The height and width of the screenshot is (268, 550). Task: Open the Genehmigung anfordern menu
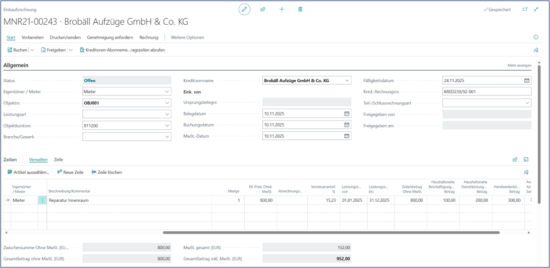pos(110,37)
